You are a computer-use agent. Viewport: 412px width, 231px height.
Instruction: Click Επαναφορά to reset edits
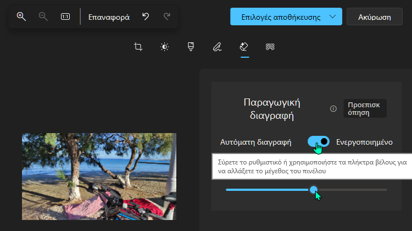[109, 17]
